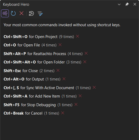Remove the Shift+Esc Close entry
139x140 pixels.
58,70
